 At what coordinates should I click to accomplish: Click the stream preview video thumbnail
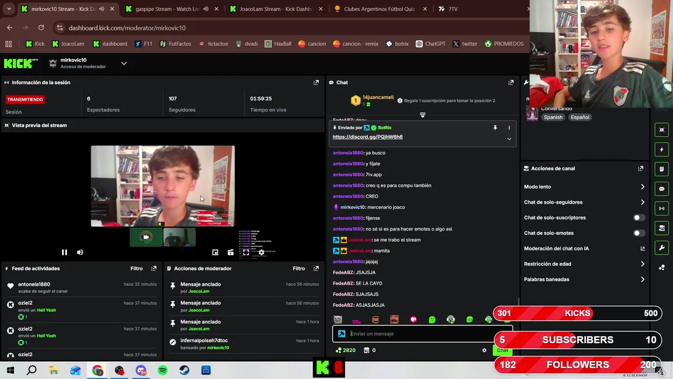[162, 186]
